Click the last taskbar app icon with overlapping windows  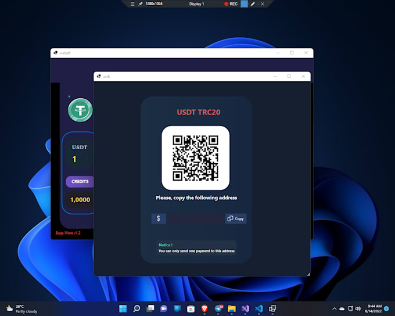[272, 308]
